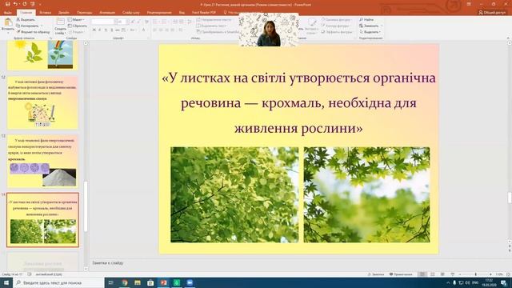
Task: Switch to Normal view in status bar
Action: pos(422,274)
